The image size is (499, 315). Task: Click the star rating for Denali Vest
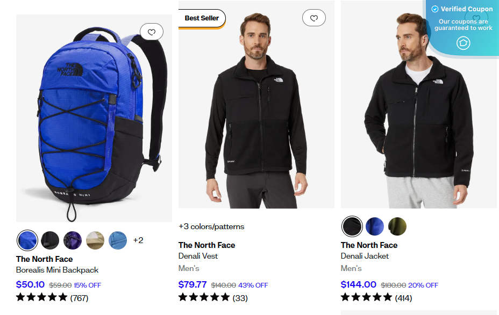204,297
